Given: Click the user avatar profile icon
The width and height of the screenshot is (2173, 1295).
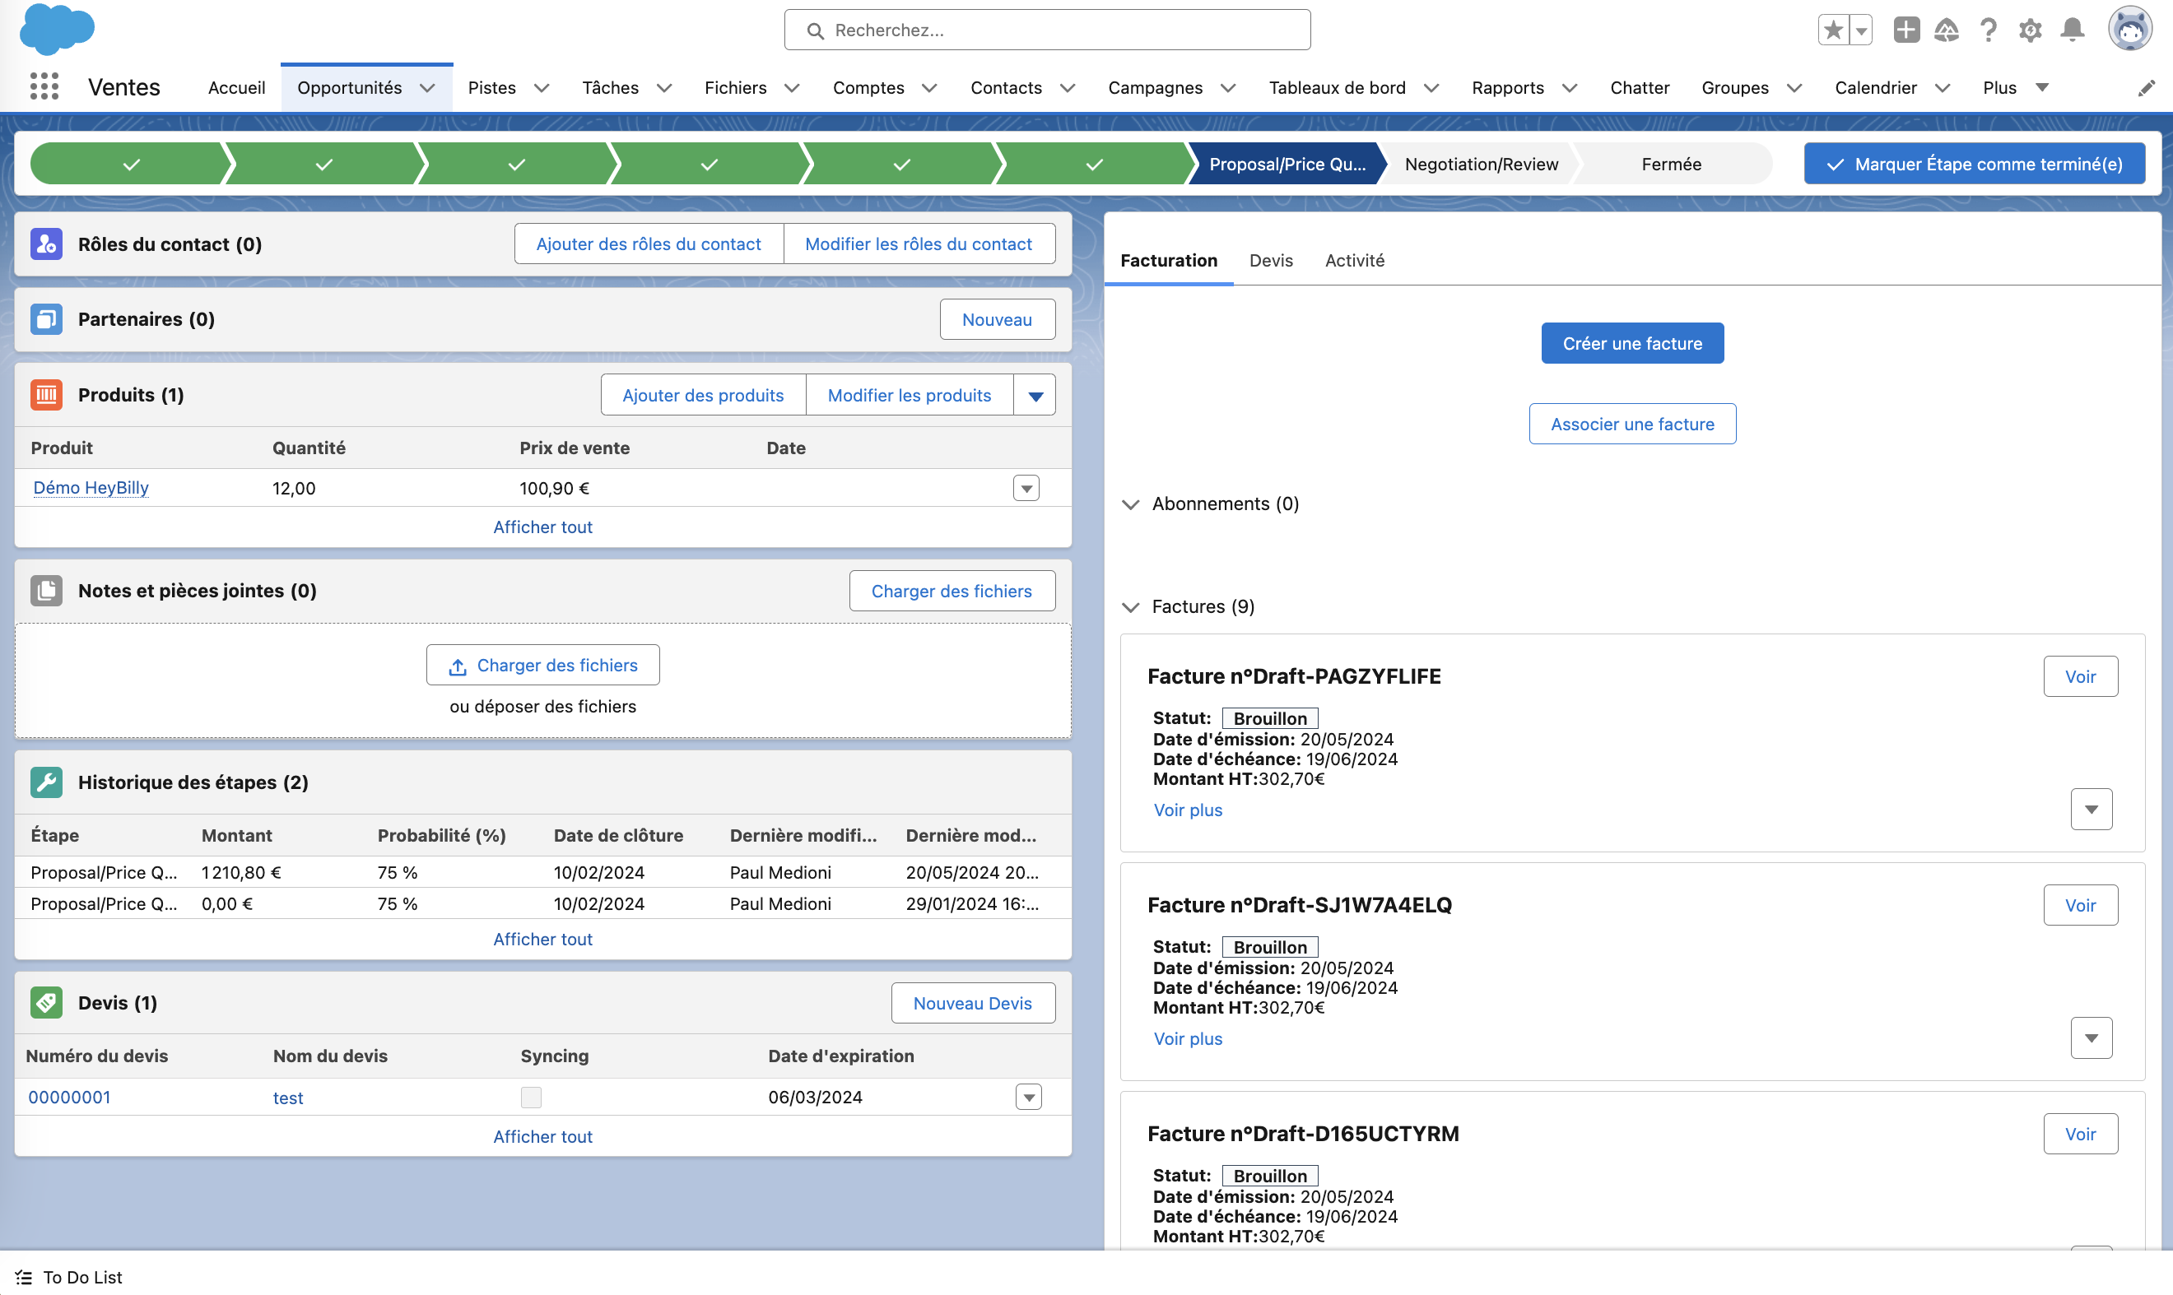Looking at the screenshot, I should point(2129,30).
